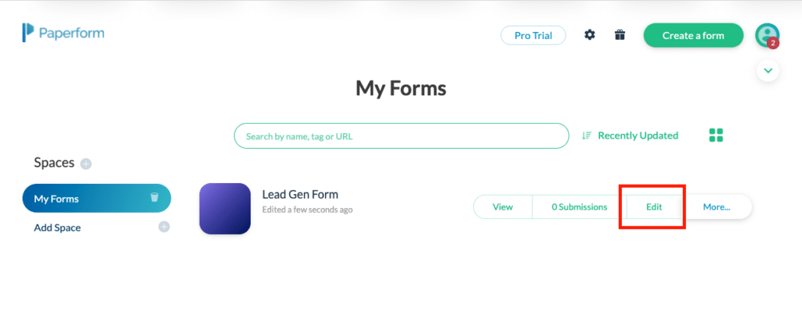Select My Forms space in sidebar
Viewport: 802px width, 324px height.
[96, 198]
